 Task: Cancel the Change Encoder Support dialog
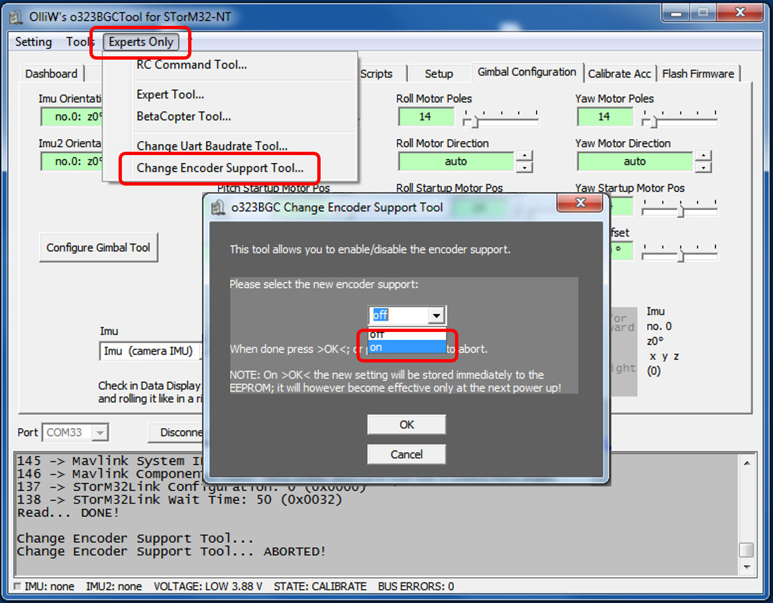point(406,455)
